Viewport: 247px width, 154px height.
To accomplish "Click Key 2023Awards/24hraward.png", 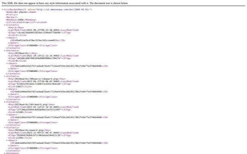I will 31,104.
